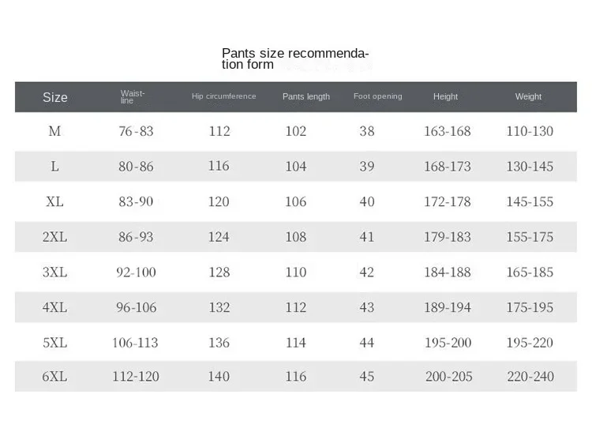Click hip circumference value 124
592x432 pixels.
[x=219, y=237]
